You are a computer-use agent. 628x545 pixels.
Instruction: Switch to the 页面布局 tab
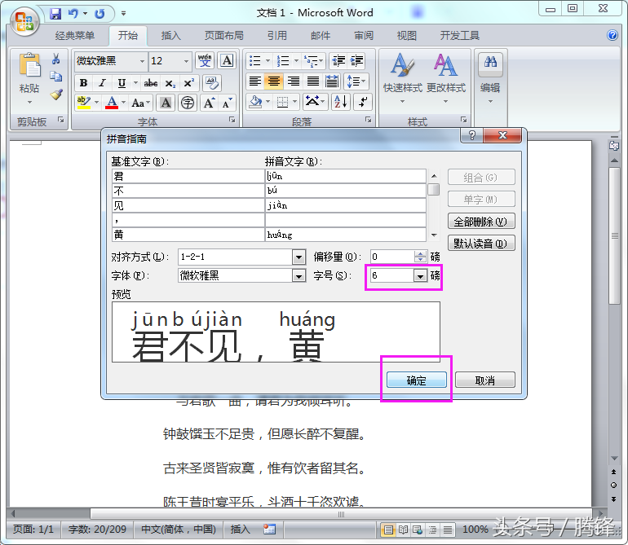(224, 36)
